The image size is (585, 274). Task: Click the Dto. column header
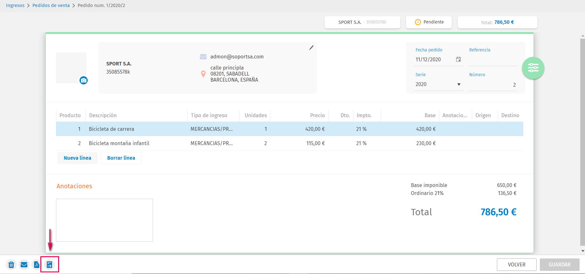(341, 115)
